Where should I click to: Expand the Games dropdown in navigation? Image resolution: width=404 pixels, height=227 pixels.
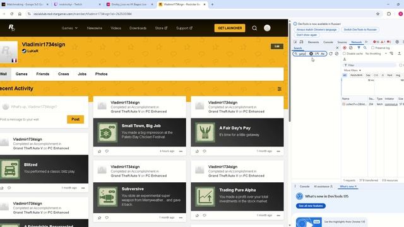pyautogui.click(x=69, y=28)
